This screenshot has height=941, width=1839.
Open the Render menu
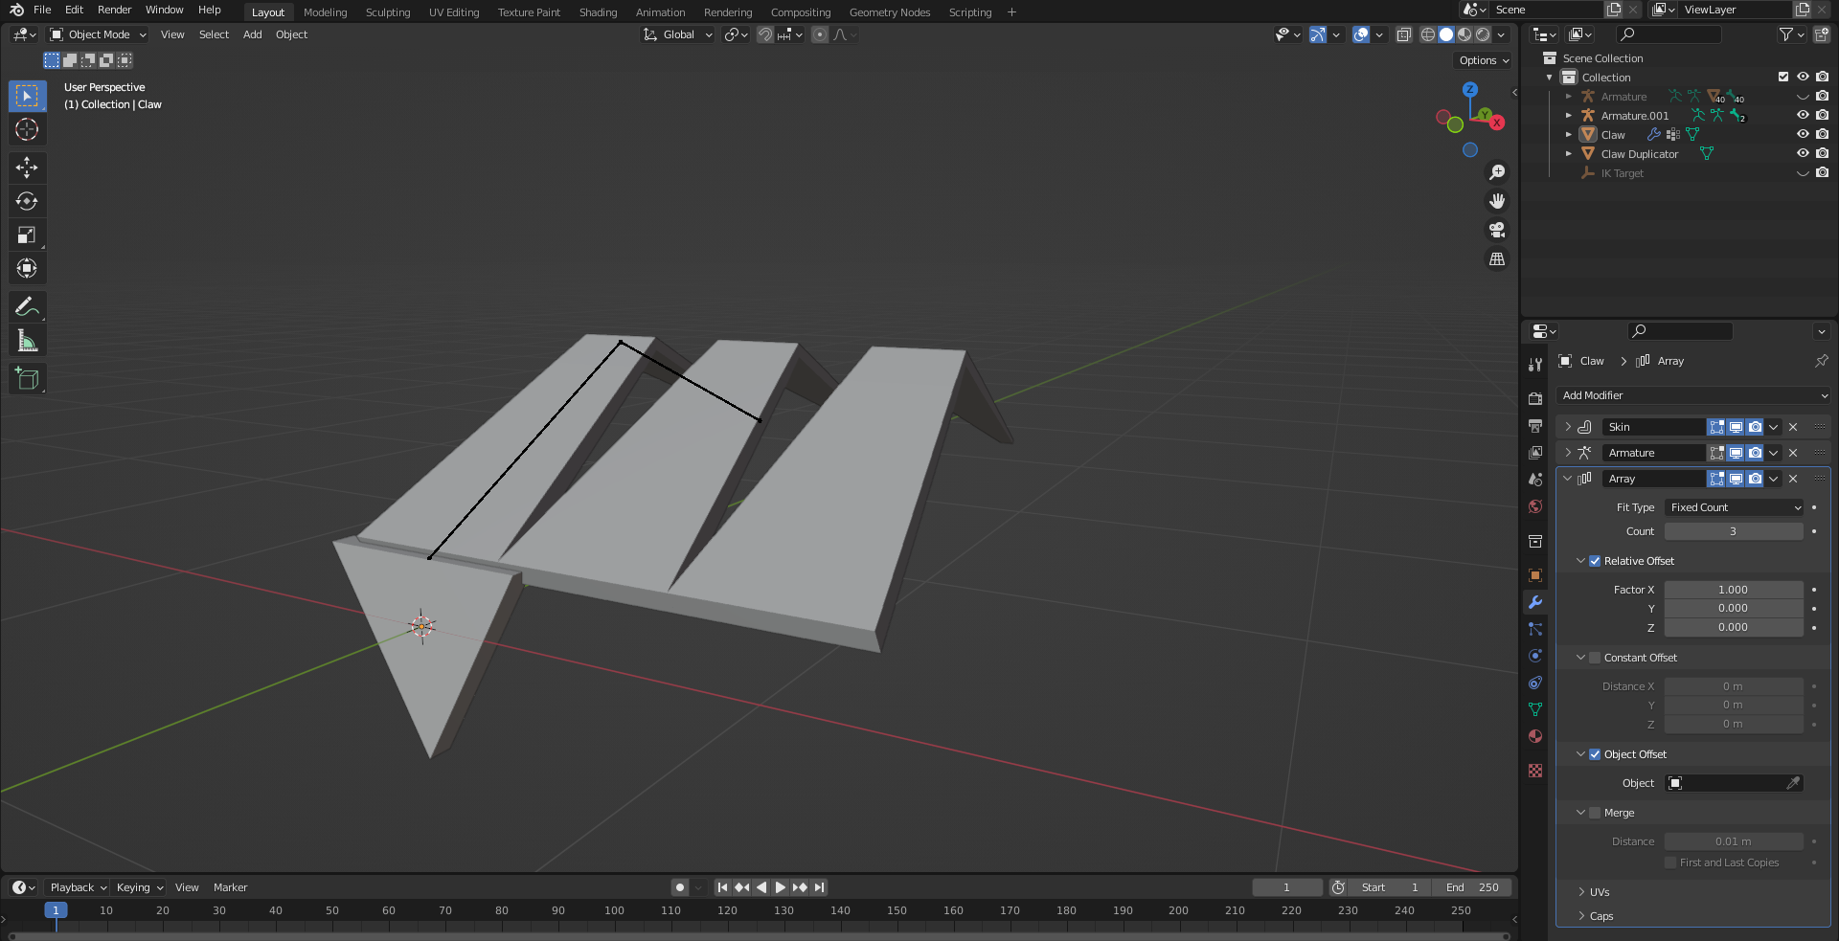114,10
